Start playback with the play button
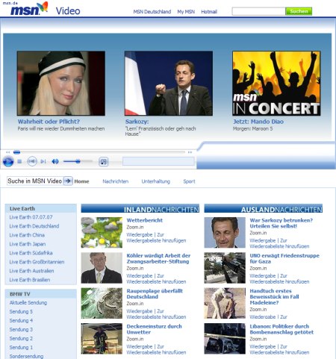Viewport: 336px width, 359px height. pyautogui.click(x=8, y=162)
